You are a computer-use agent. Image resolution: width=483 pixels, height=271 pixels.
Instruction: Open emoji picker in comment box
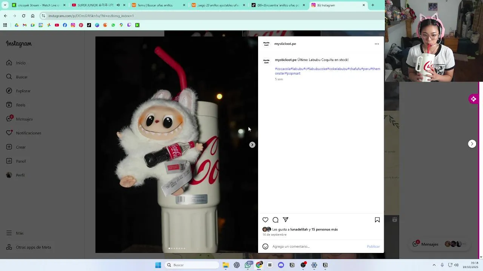(265, 247)
